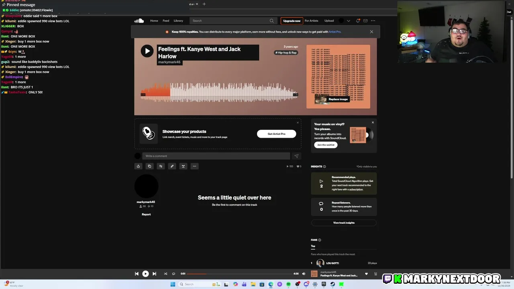This screenshot has width=514, height=289.
Task: Open File Explorer from taskbar
Action: [x=253, y=284]
